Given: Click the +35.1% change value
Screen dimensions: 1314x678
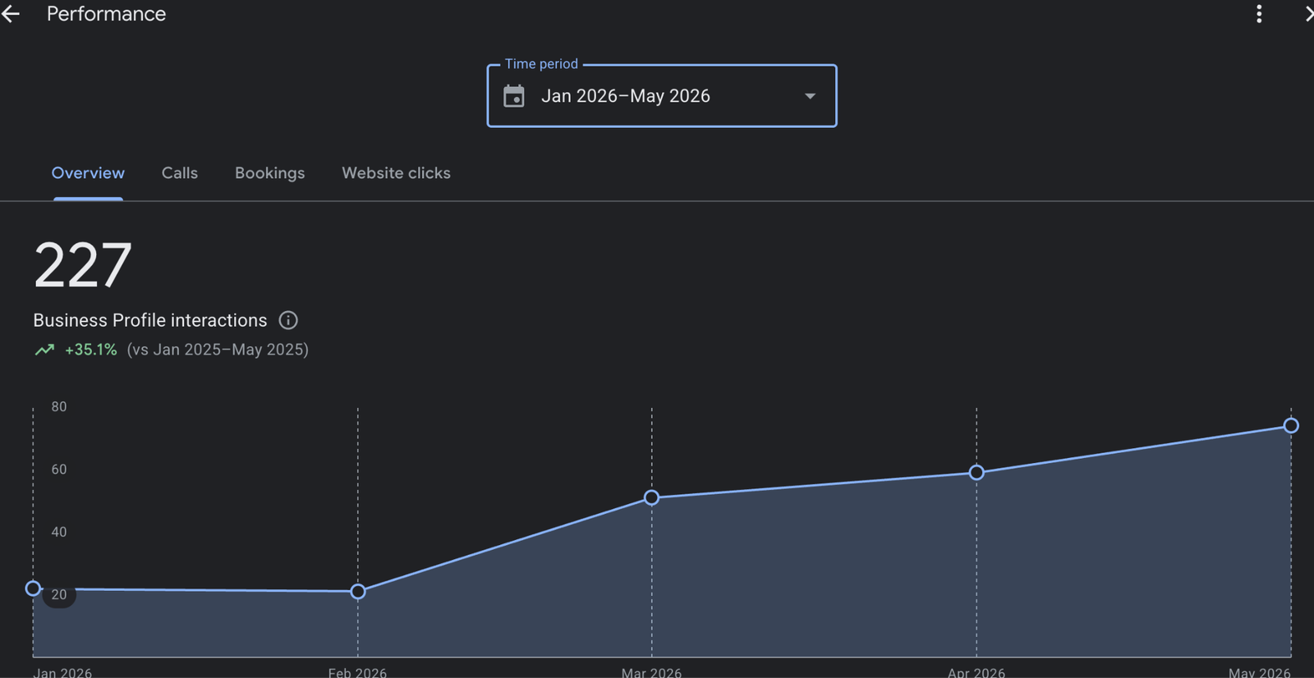Looking at the screenshot, I should [91, 350].
